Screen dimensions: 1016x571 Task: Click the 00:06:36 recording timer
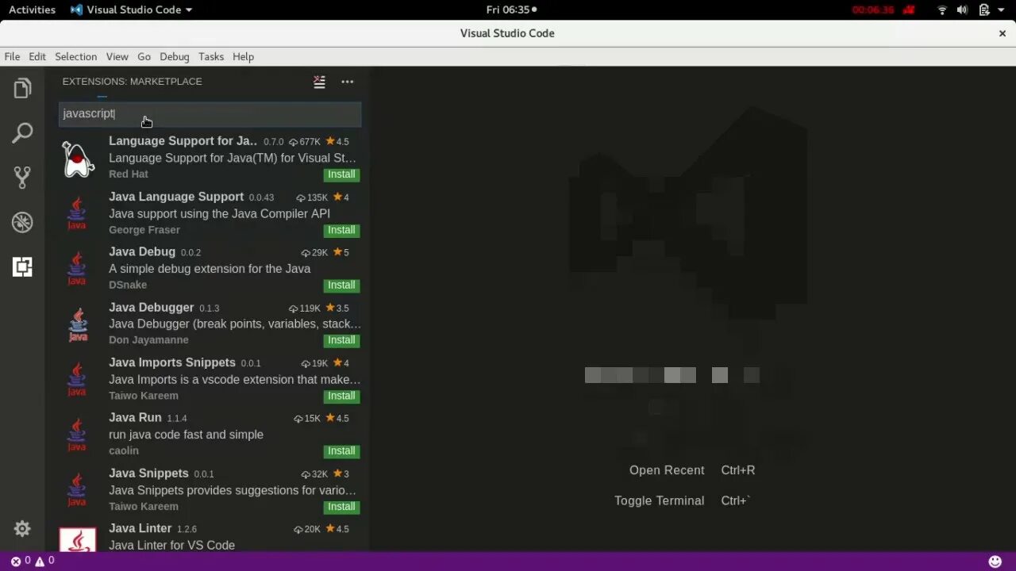[x=873, y=10]
